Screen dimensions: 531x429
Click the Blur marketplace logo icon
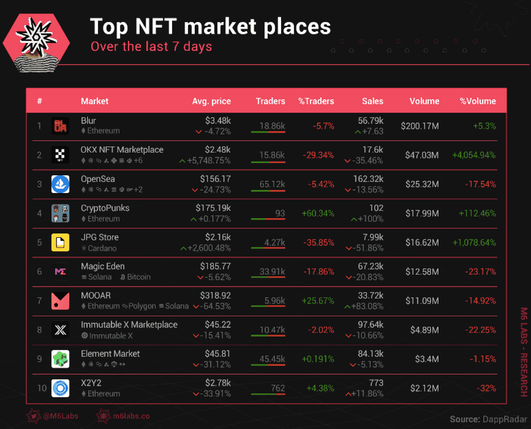[x=60, y=126]
